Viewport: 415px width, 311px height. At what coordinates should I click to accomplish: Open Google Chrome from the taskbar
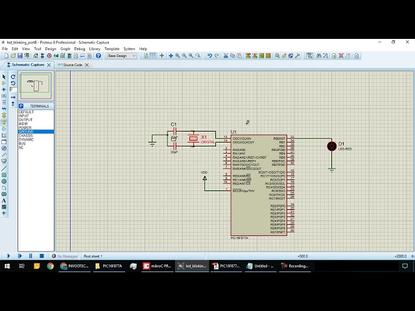coord(51,266)
